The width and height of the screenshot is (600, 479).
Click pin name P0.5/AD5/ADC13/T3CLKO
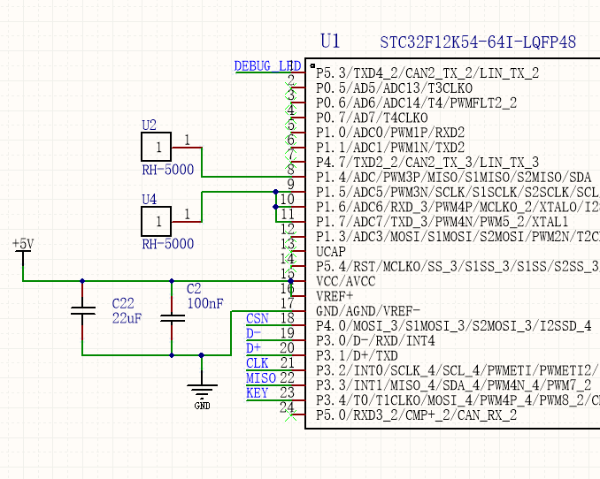[x=394, y=87]
